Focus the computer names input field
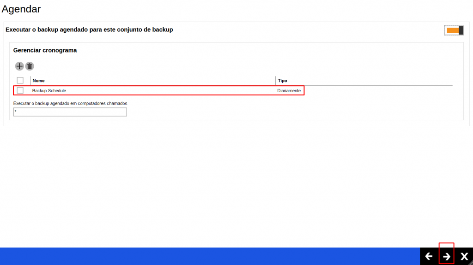This screenshot has height=265, width=473. tap(70, 112)
